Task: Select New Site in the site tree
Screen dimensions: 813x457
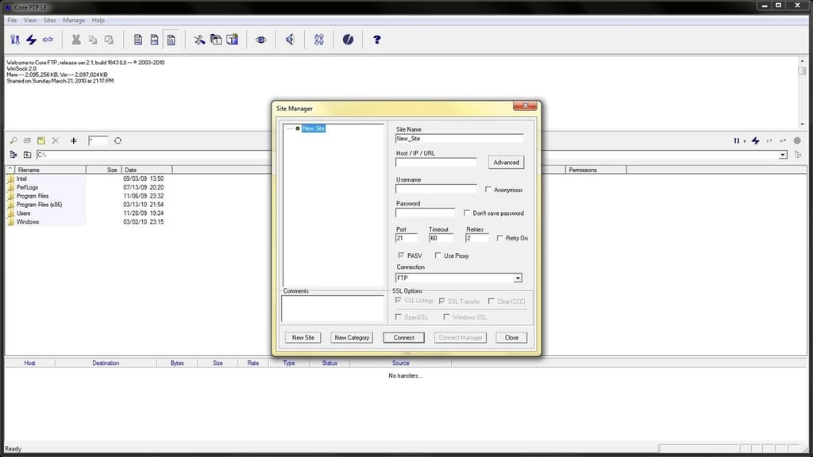Action: (x=313, y=129)
